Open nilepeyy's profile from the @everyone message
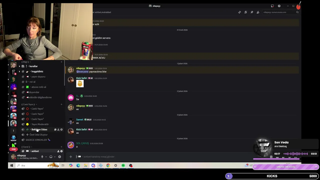This screenshot has width=320, height=180. pos(80,68)
